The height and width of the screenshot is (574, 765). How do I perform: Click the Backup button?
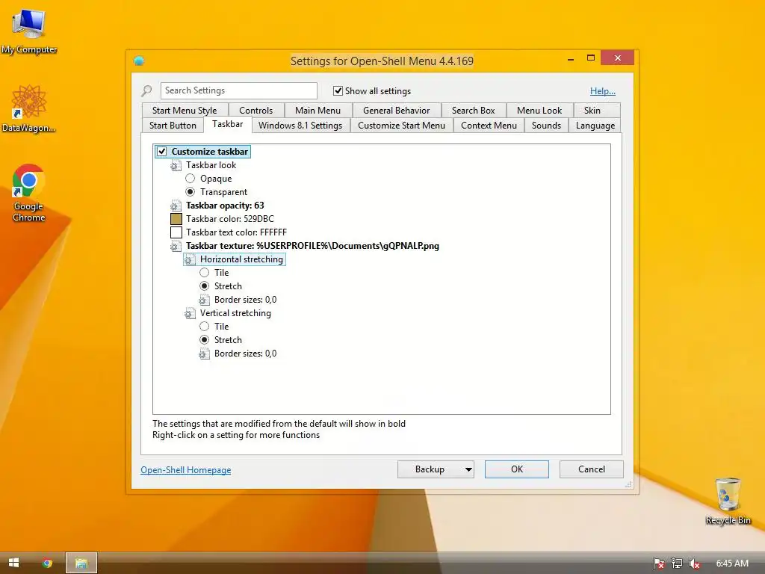click(x=430, y=469)
